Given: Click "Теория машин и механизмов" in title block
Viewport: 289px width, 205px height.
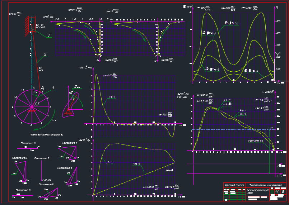Looking at the screenshot, I should click(x=266, y=185).
